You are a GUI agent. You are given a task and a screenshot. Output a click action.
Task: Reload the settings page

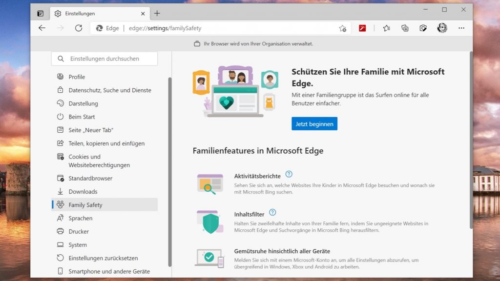point(79,28)
